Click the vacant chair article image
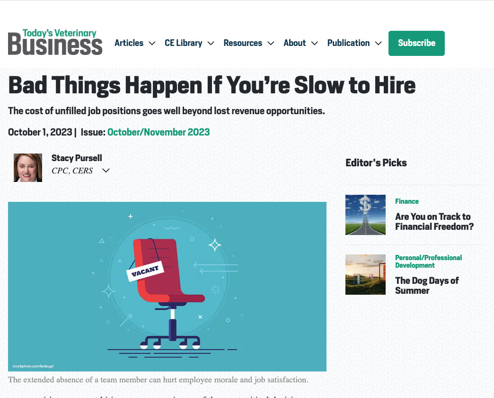494x398 pixels. pos(168,287)
